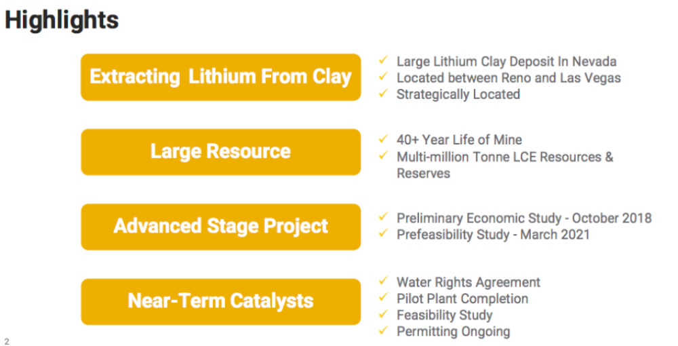Click checkmark beside Prefeasibility Study

tap(383, 233)
